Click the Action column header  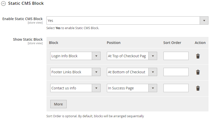200,43
